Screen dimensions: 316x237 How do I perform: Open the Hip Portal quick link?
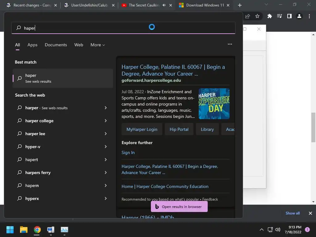coord(179,129)
